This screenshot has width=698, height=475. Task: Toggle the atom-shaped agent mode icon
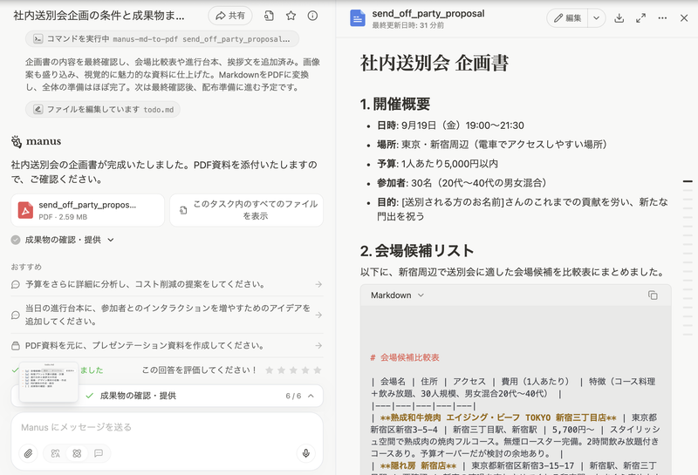pos(77,453)
